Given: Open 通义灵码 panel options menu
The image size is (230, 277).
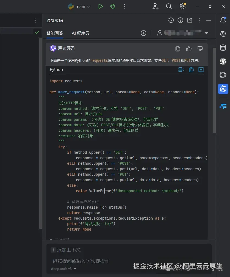Looking at the screenshot, I should (199, 20).
